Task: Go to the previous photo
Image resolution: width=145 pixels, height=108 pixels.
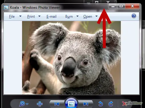Action: coord(57,104)
